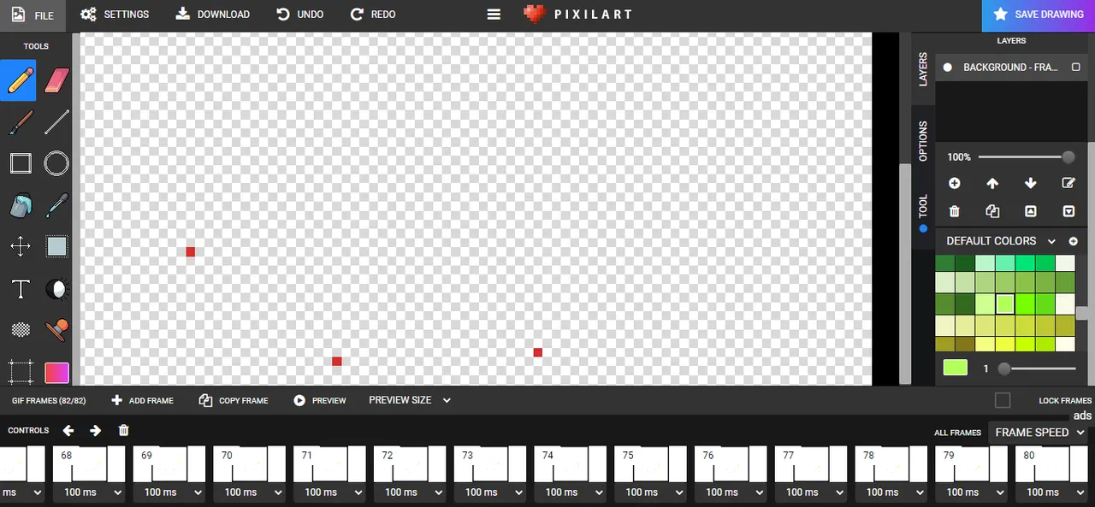The height and width of the screenshot is (507, 1095).
Task: Play the animation Preview
Action: pyautogui.click(x=320, y=400)
